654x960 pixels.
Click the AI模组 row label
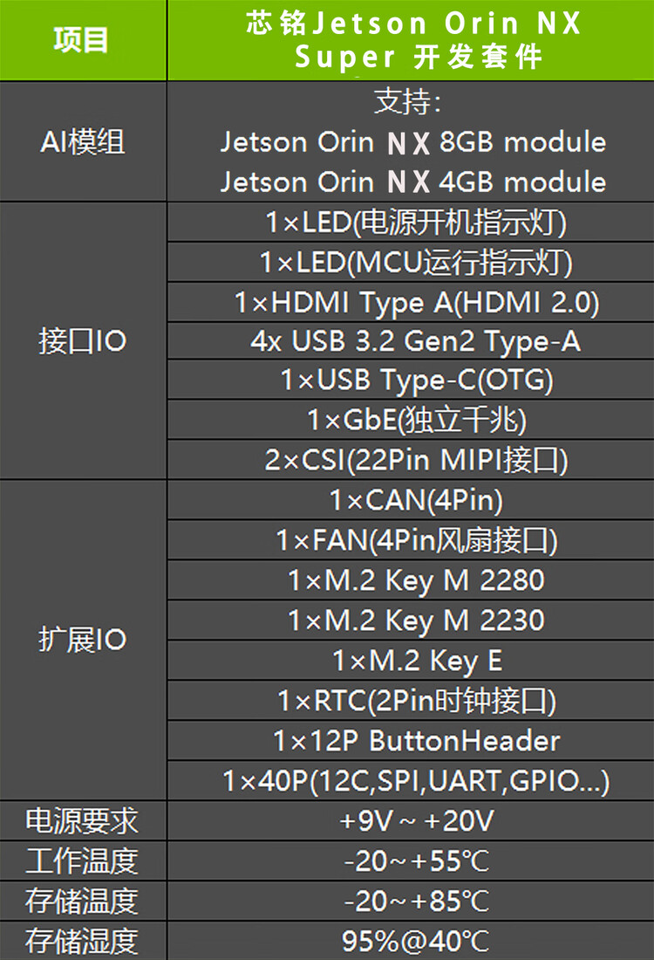(x=83, y=141)
